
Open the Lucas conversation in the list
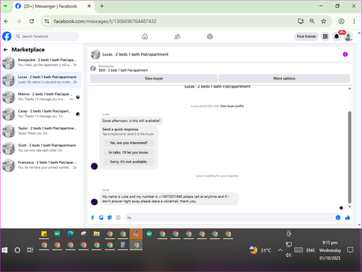tap(41, 80)
